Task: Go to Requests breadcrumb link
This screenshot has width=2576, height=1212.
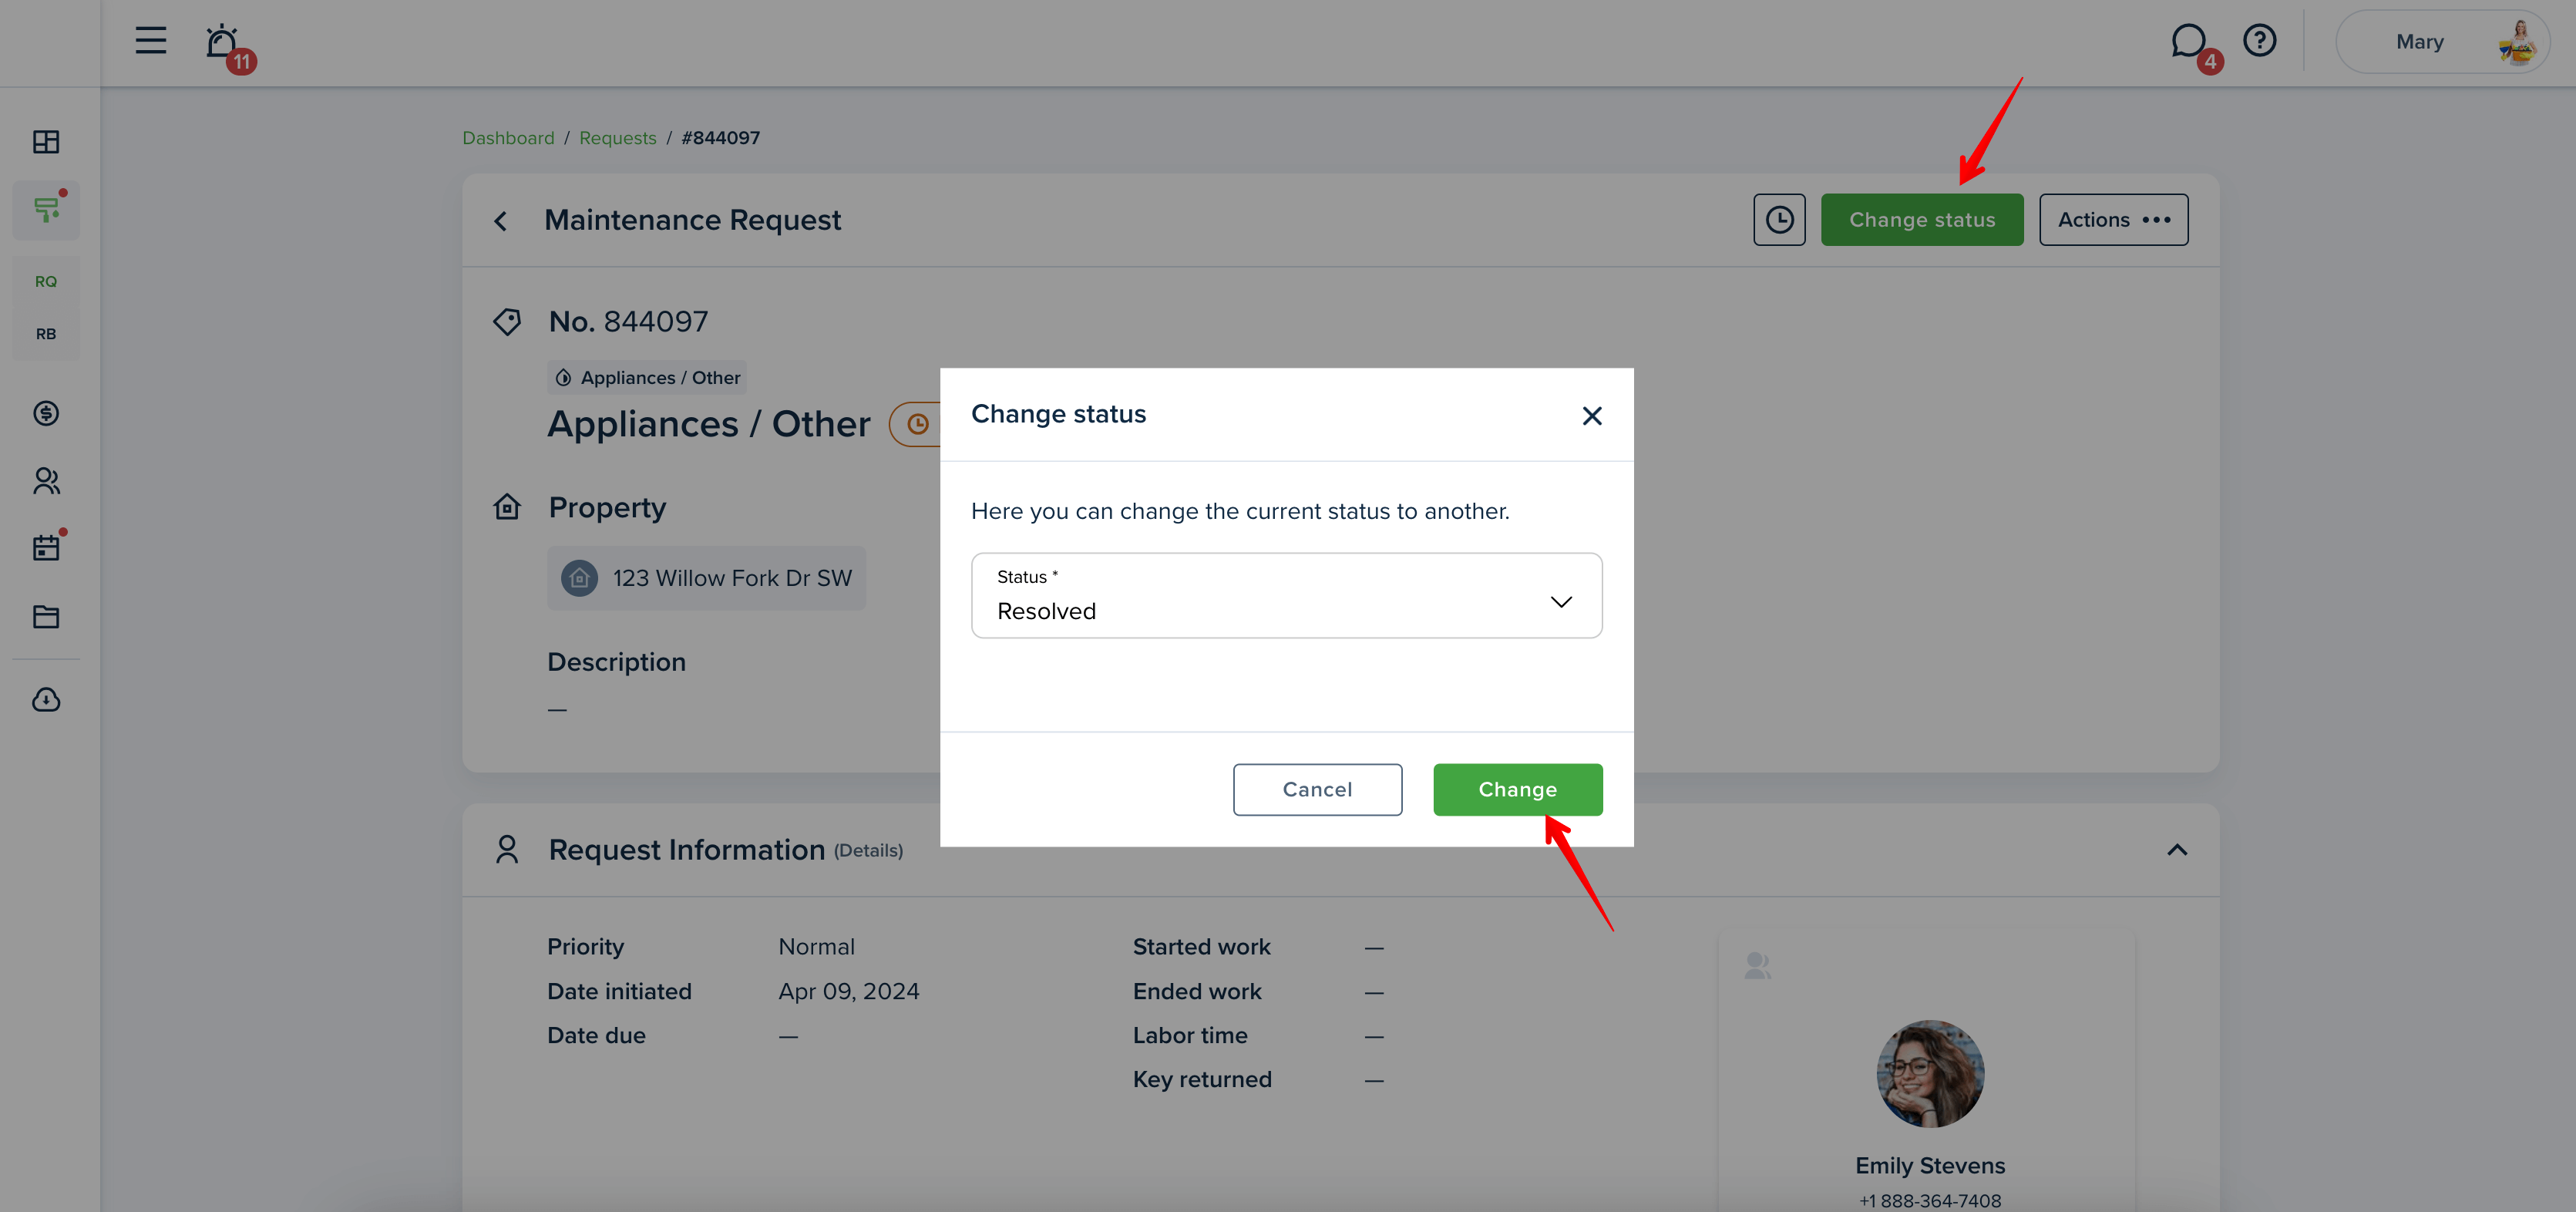Action: [x=618, y=138]
